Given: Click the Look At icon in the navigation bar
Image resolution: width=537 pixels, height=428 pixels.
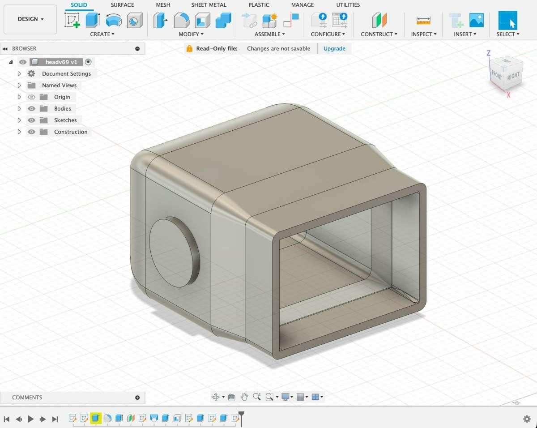Looking at the screenshot, I should [x=231, y=397].
